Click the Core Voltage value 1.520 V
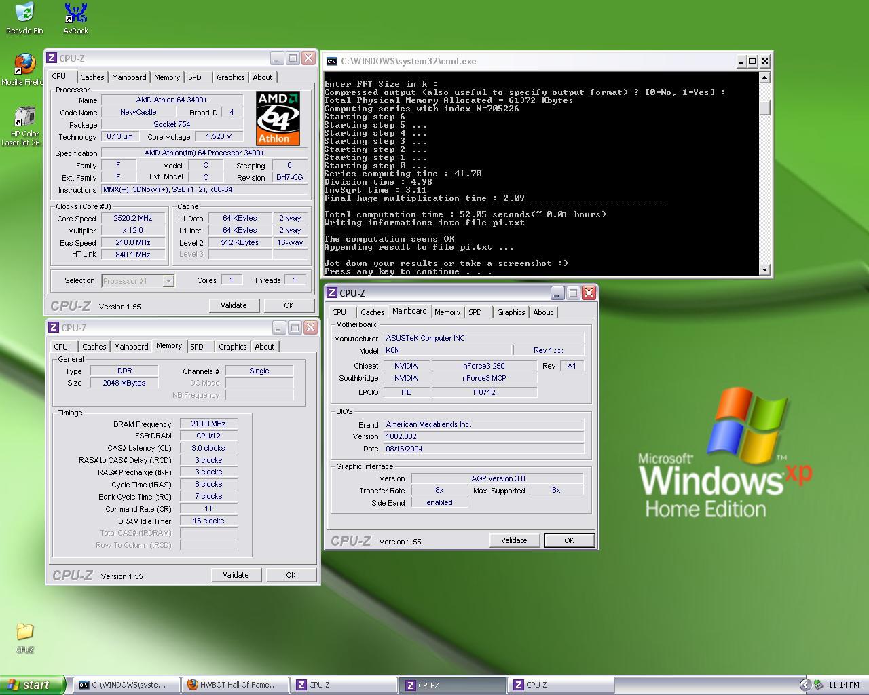Screen dimensions: 869x695 point(219,136)
